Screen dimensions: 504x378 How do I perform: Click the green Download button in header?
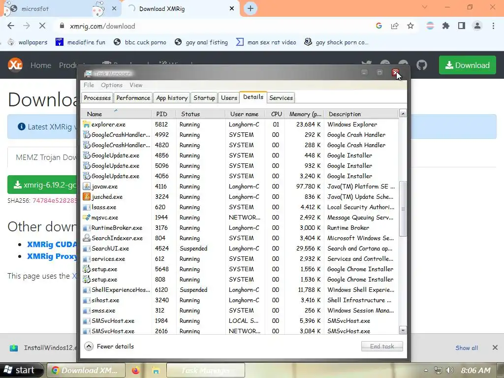click(468, 65)
